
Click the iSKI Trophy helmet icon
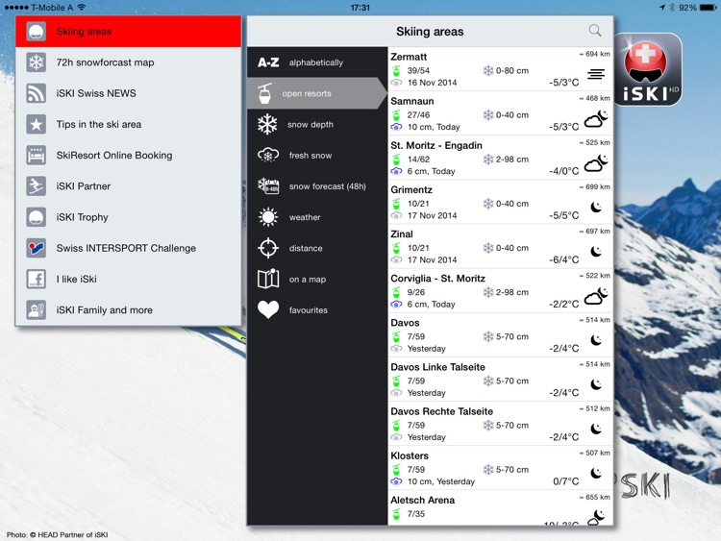pyautogui.click(x=36, y=217)
